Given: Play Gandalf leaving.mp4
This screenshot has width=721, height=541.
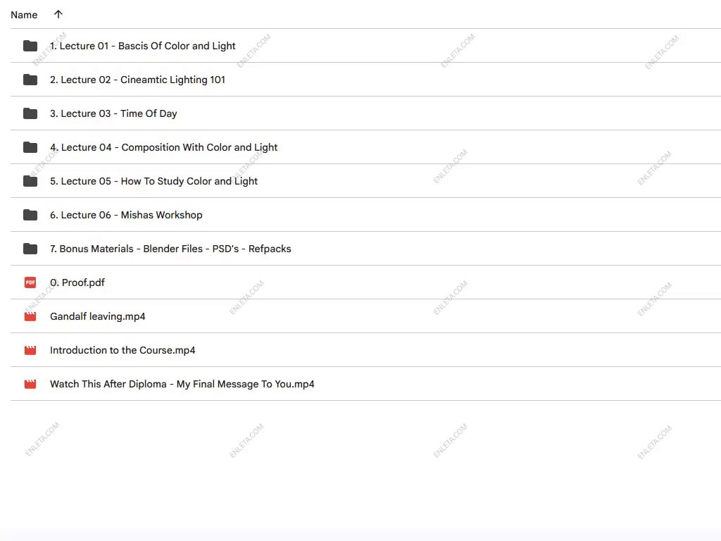Looking at the screenshot, I should click(x=98, y=316).
